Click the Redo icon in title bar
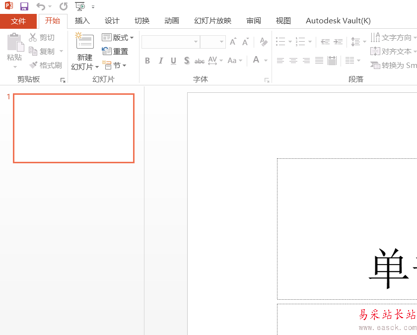 tap(63, 6)
